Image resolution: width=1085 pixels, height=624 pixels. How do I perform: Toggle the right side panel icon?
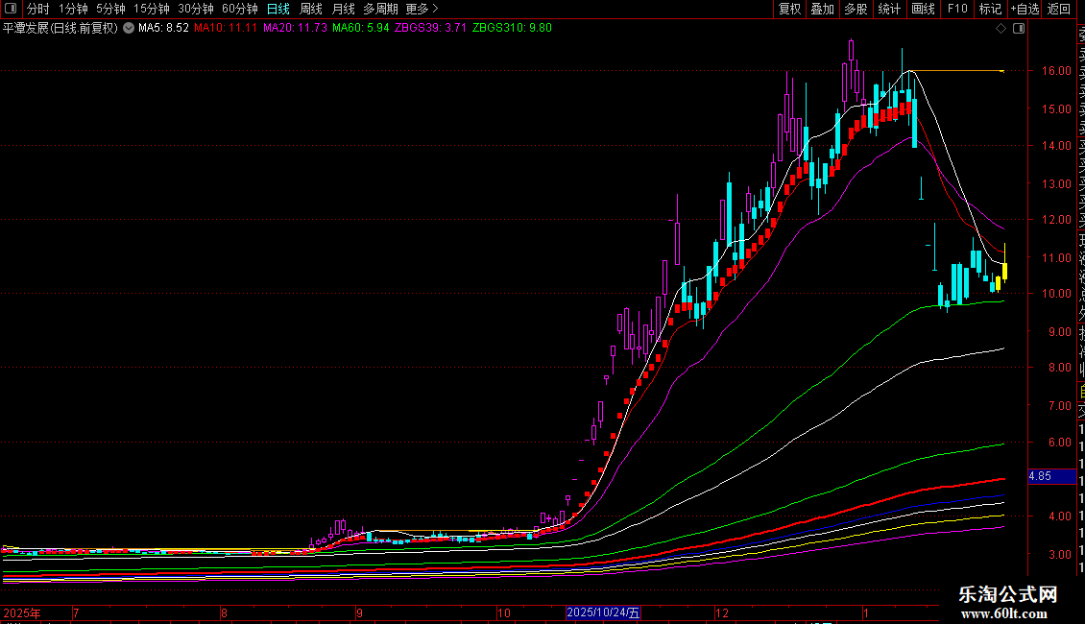coord(1019,29)
